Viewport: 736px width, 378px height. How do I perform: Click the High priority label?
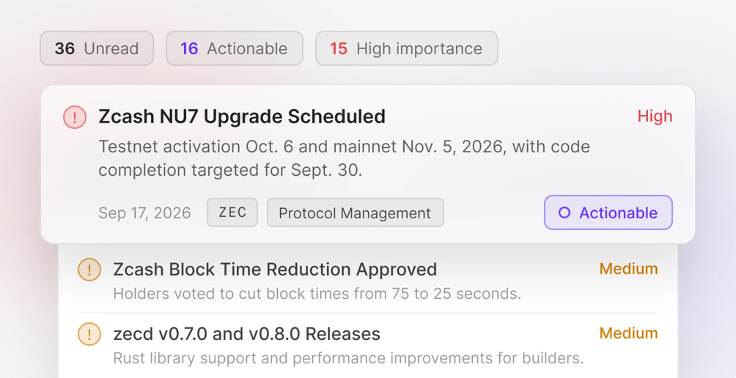tap(655, 116)
